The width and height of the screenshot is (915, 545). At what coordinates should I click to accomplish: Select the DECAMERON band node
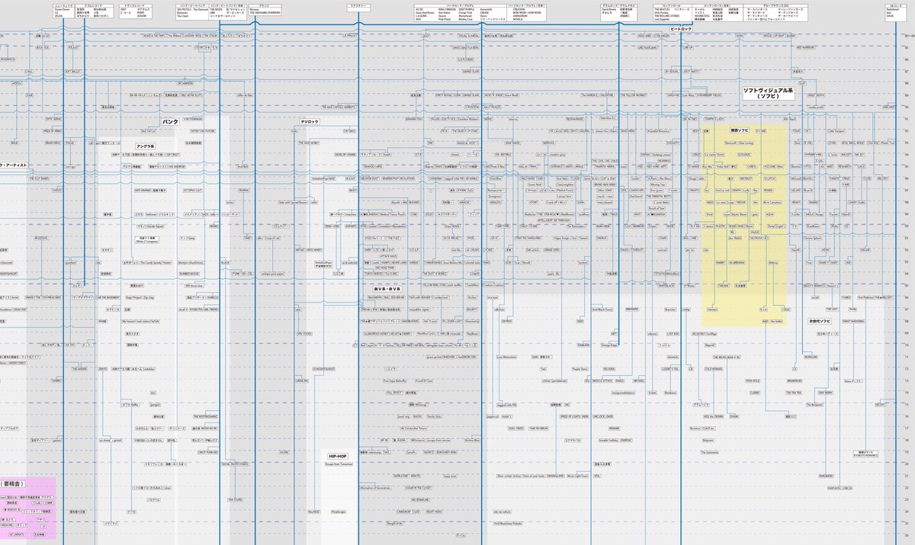(x=185, y=84)
